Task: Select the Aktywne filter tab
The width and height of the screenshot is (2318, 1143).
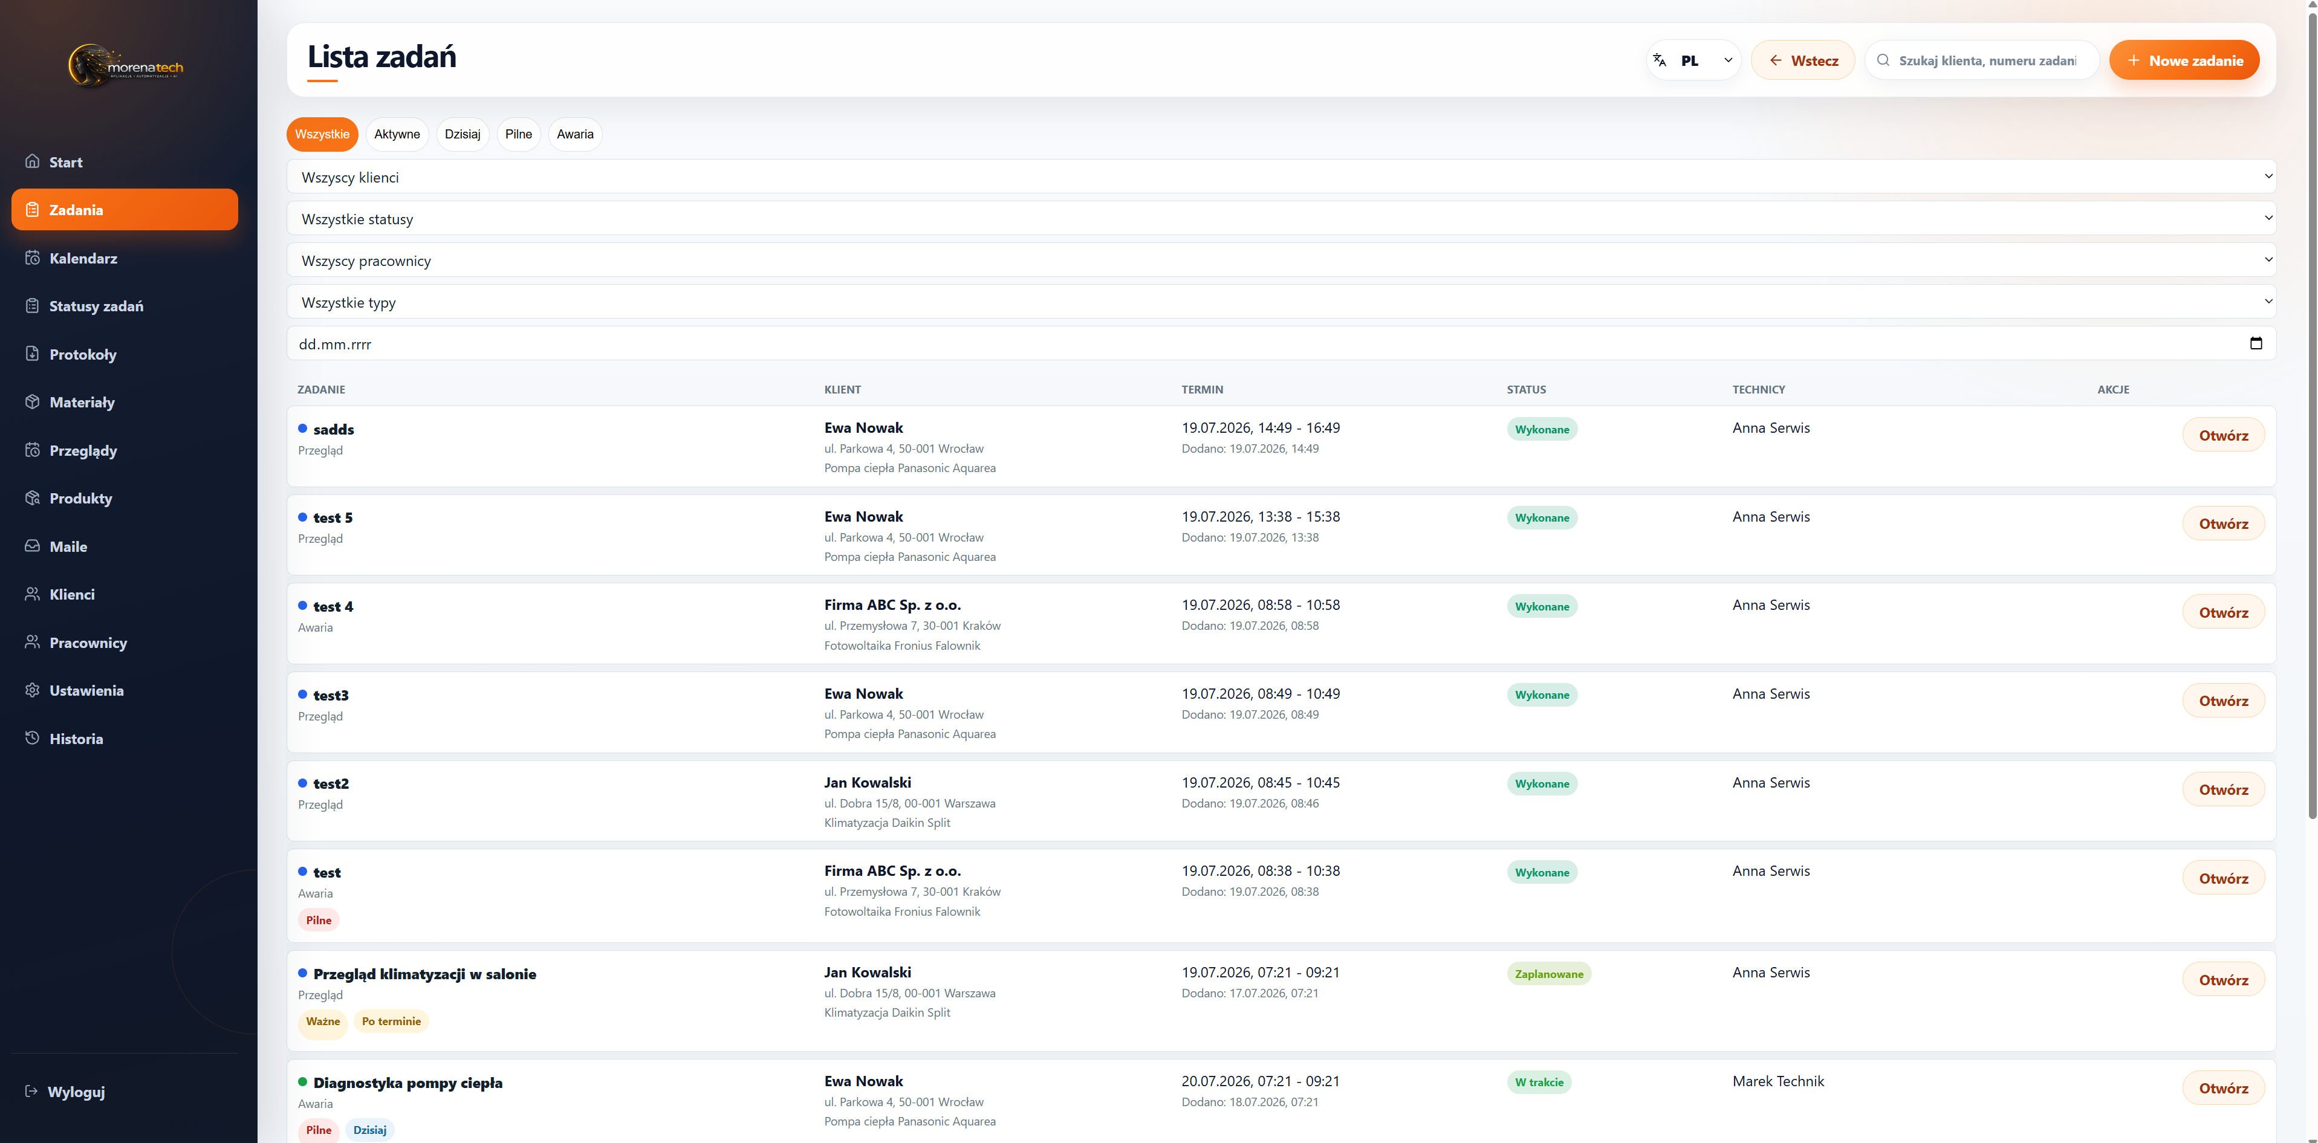Action: coord(397,134)
